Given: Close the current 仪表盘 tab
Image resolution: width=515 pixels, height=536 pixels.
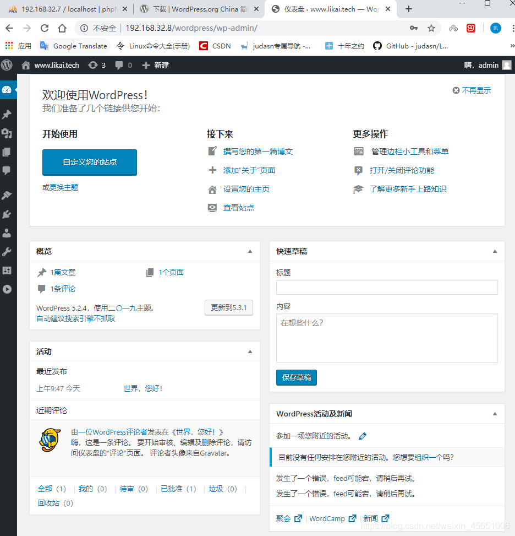Looking at the screenshot, I should 388,9.
